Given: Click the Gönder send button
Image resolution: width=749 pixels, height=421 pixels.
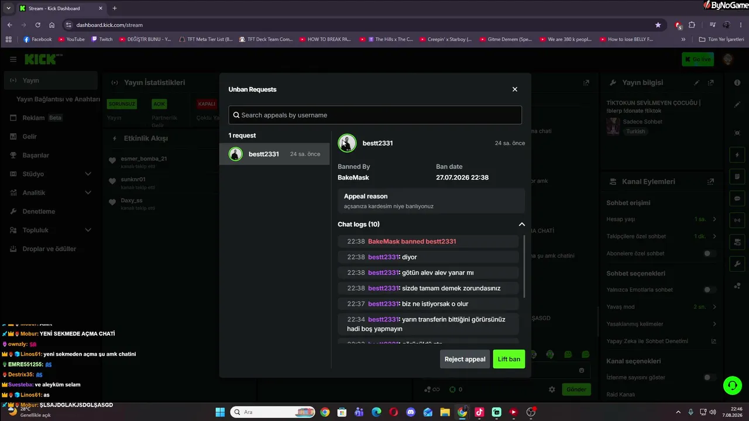Looking at the screenshot, I should (576, 389).
